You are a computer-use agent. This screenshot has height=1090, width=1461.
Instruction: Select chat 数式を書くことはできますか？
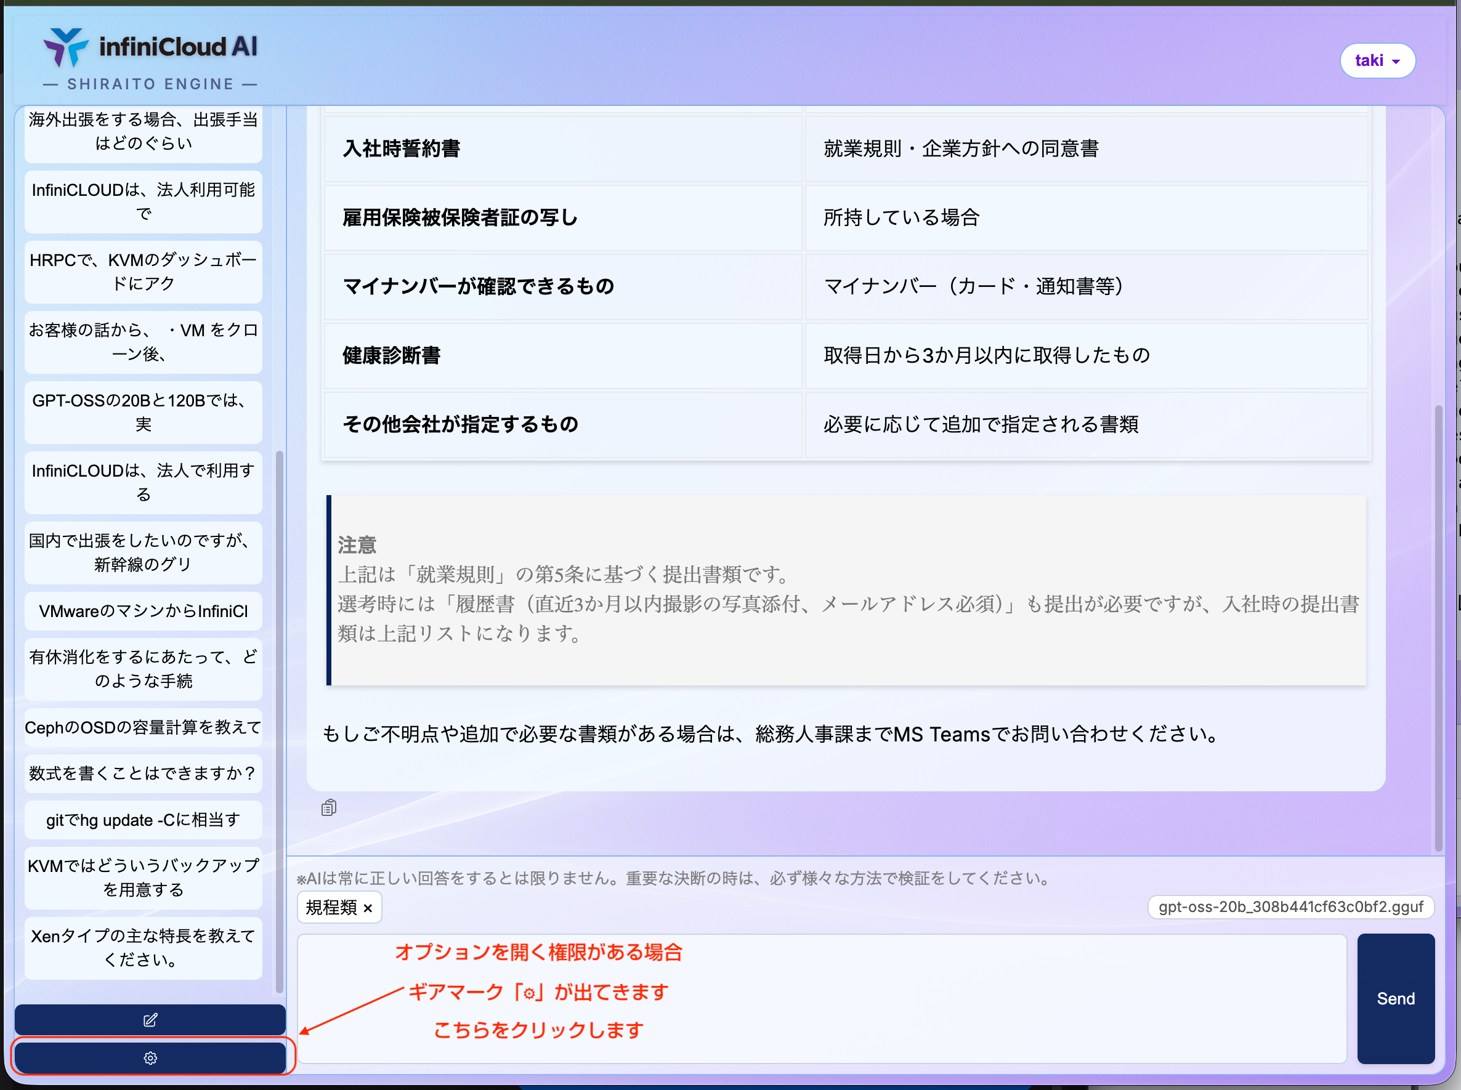tap(143, 773)
